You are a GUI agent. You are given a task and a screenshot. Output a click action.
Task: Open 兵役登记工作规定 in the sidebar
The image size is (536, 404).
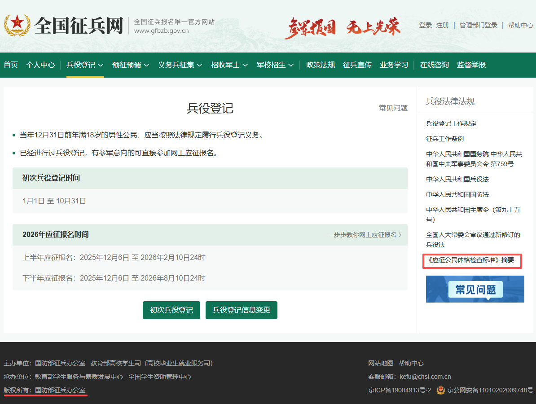(x=451, y=123)
